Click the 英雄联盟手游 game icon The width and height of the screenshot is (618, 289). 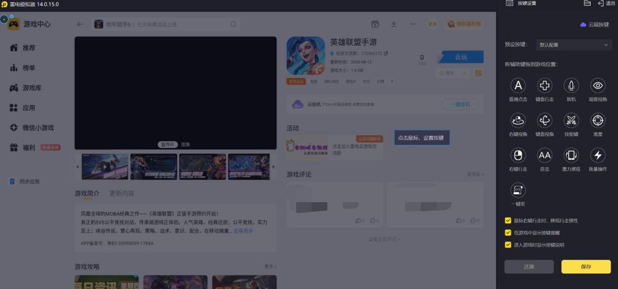point(305,55)
